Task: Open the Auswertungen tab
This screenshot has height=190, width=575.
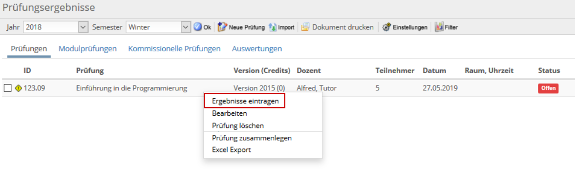Action: [256, 48]
